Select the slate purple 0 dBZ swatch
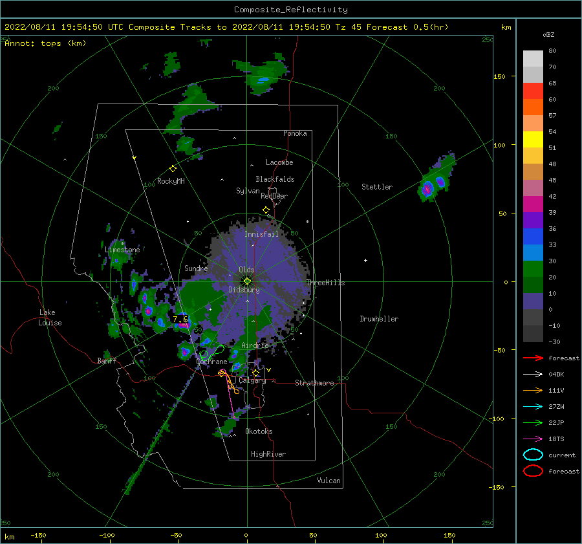Screen dimensions: 582x544 pyautogui.click(x=533, y=301)
